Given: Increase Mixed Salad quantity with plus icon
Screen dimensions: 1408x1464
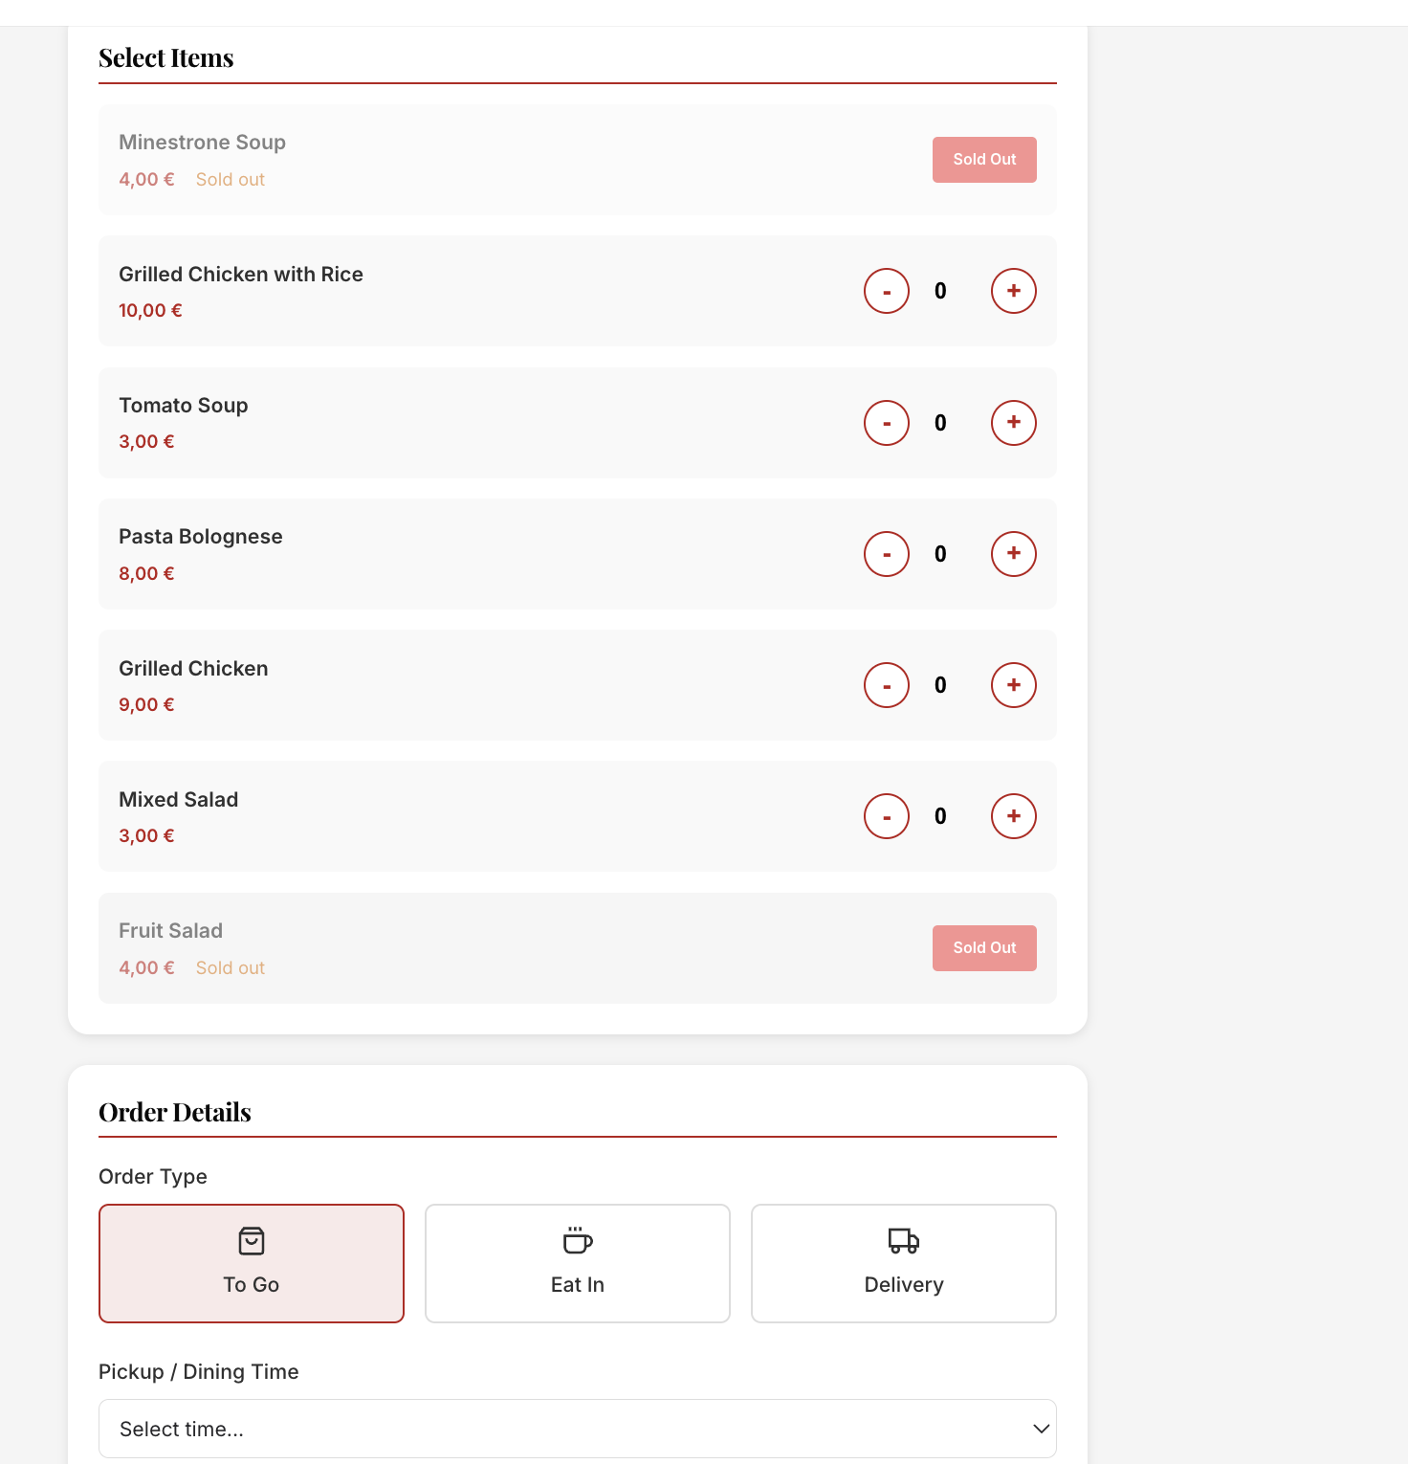Looking at the screenshot, I should [x=1013, y=815].
